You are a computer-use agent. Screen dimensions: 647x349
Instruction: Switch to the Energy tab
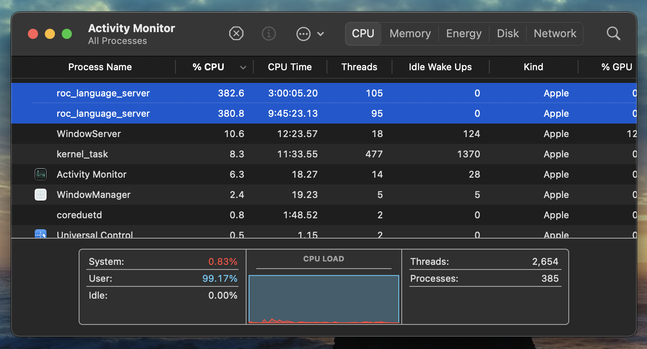point(464,34)
